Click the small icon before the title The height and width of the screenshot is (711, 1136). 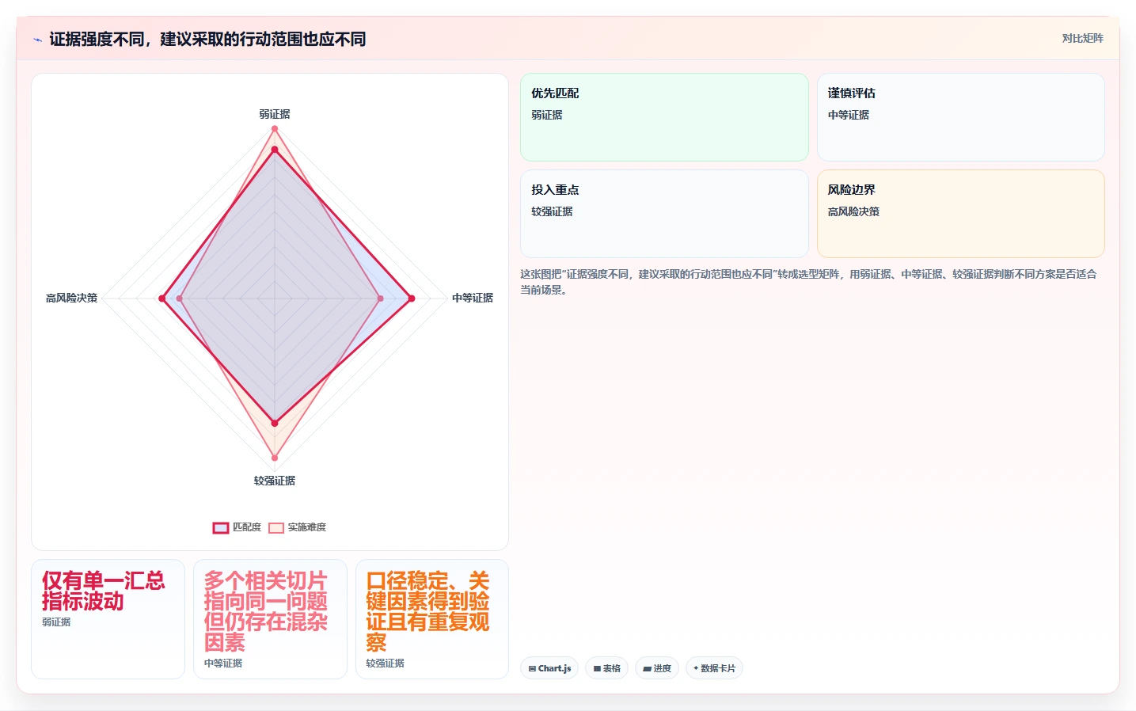[x=37, y=40]
